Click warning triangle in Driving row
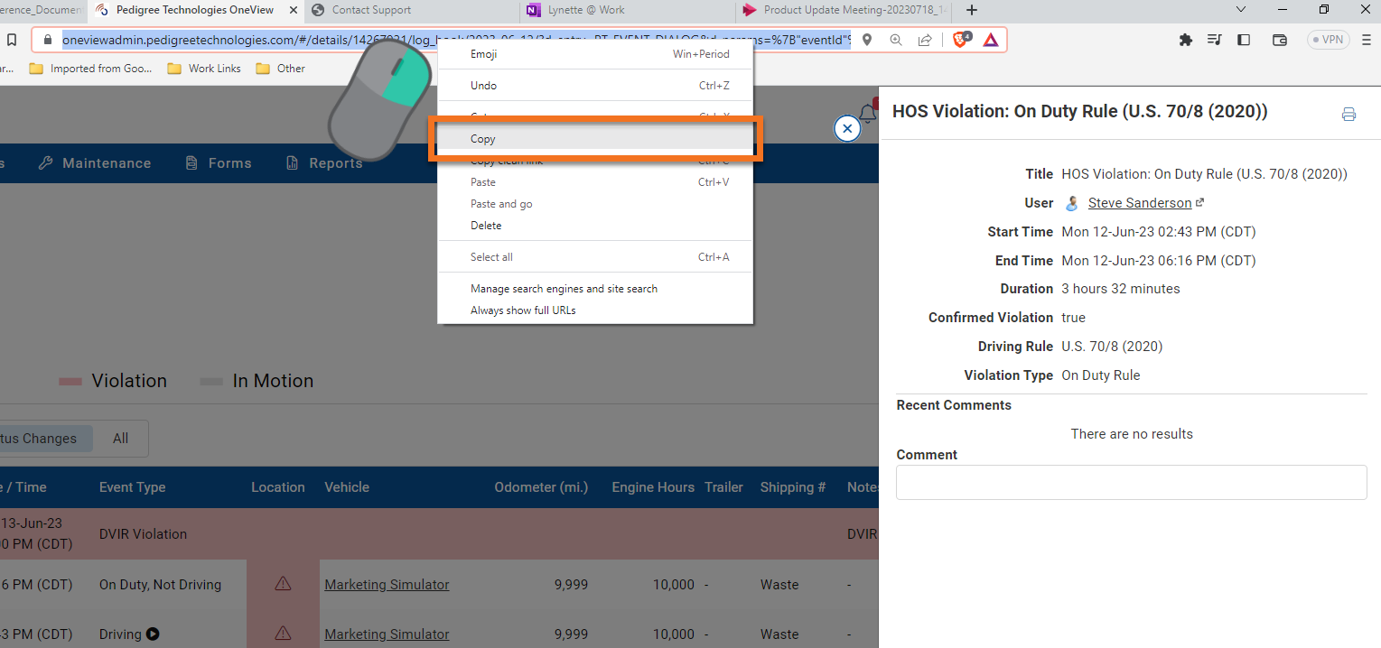Image resolution: width=1381 pixels, height=648 pixels. (x=283, y=633)
